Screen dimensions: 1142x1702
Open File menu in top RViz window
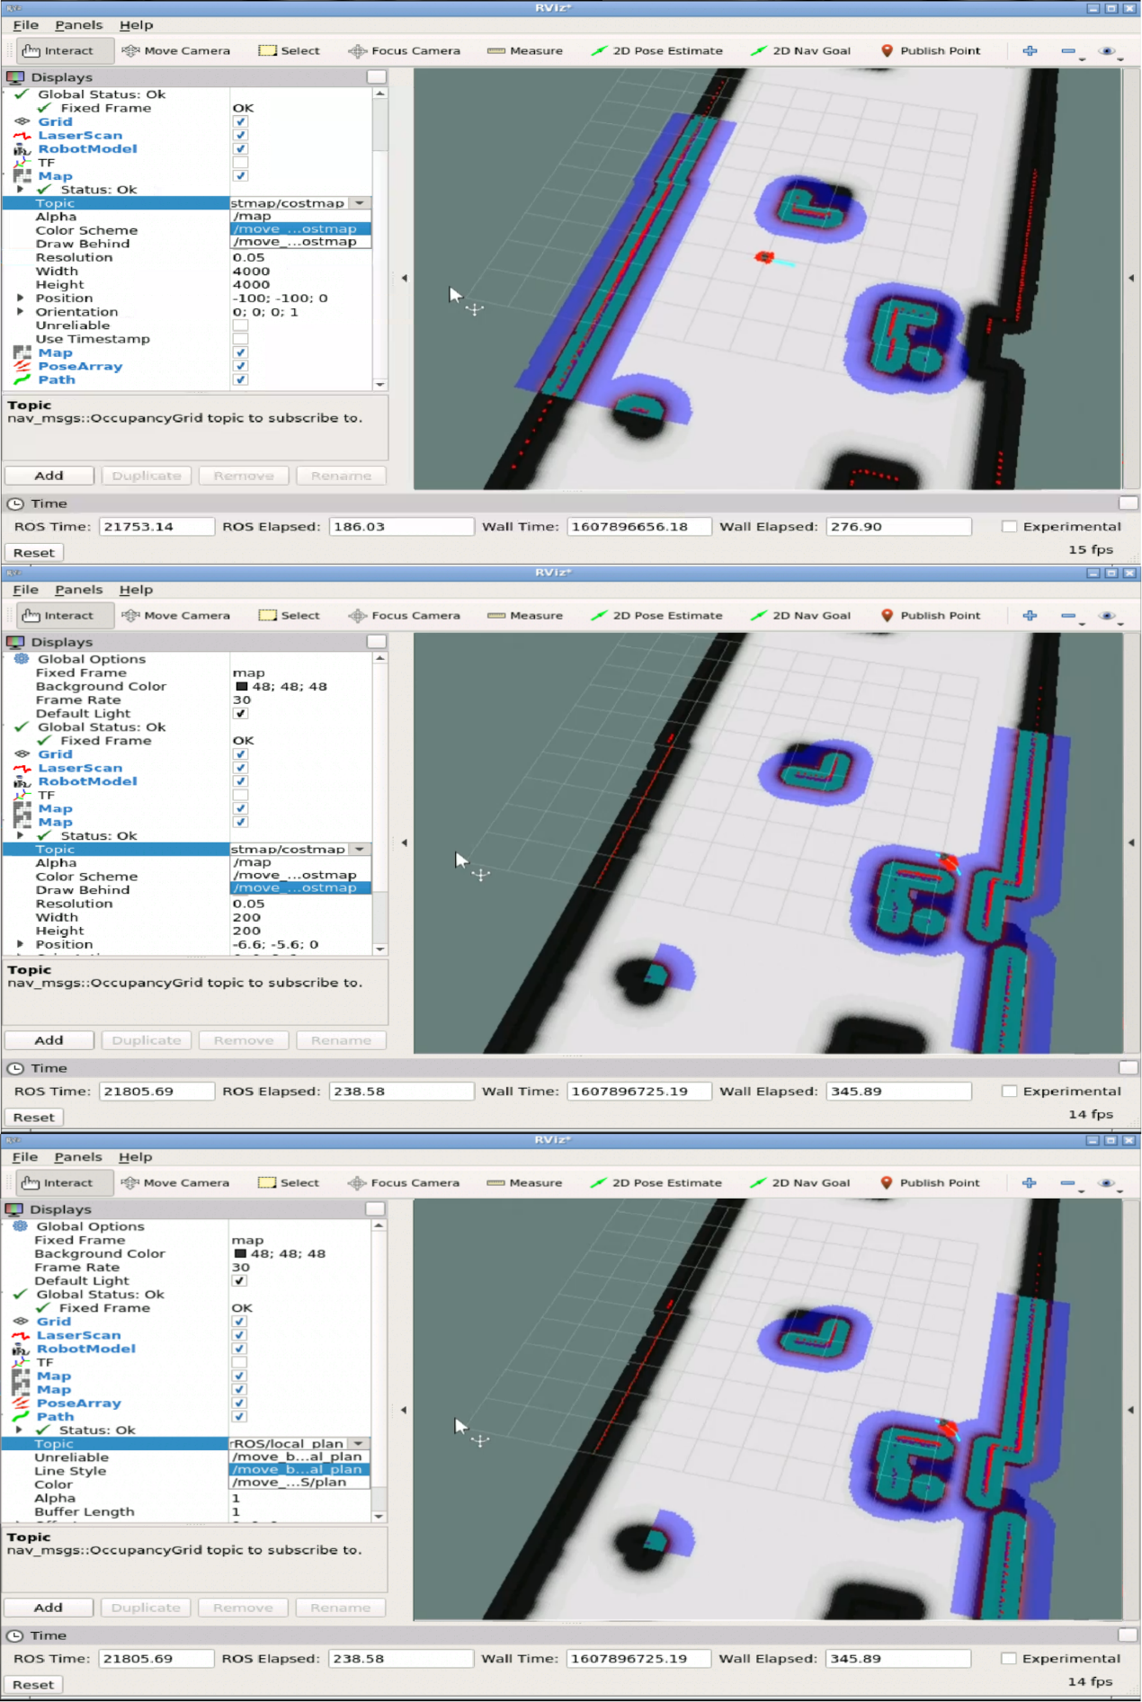pos(26,25)
